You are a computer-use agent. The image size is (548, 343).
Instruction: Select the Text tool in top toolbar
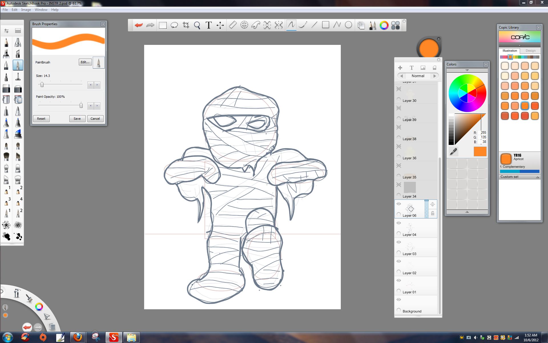(209, 25)
